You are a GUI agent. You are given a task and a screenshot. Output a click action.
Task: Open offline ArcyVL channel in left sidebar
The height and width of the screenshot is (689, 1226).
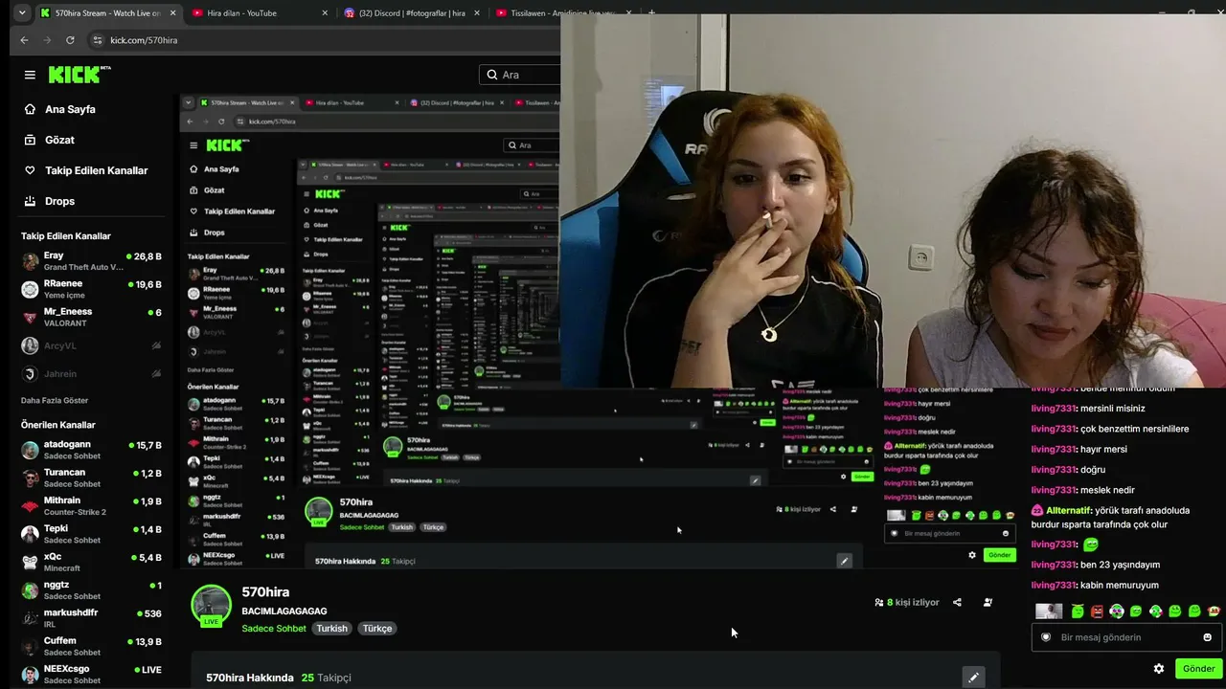coord(91,345)
